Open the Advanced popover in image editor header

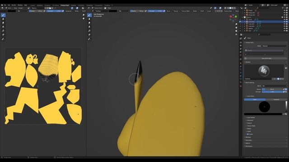[x=69, y=11]
